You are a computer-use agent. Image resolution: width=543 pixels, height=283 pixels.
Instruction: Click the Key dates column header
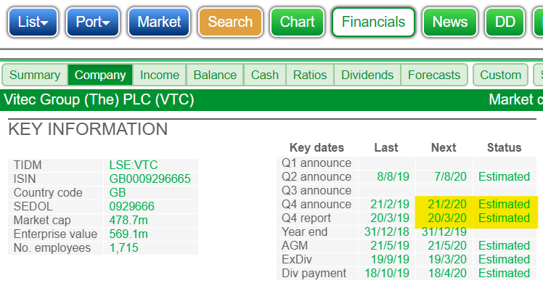click(317, 148)
